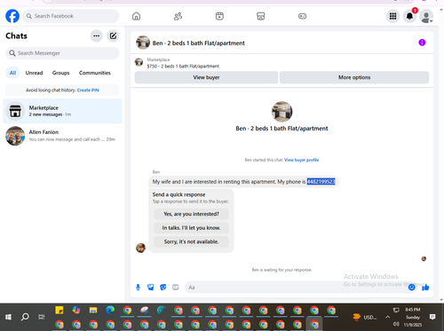Click Ben's message about renting the apartment
Image resolution: width=444 pixels, height=331 pixels.
click(243, 182)
